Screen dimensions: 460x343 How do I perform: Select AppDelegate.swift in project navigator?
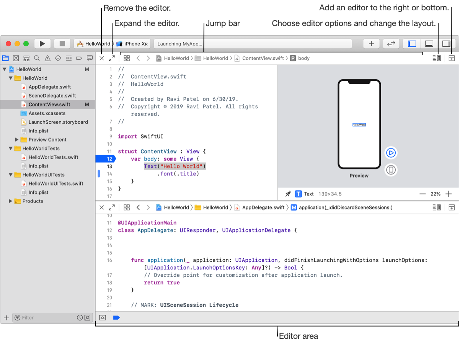(49, 87)
